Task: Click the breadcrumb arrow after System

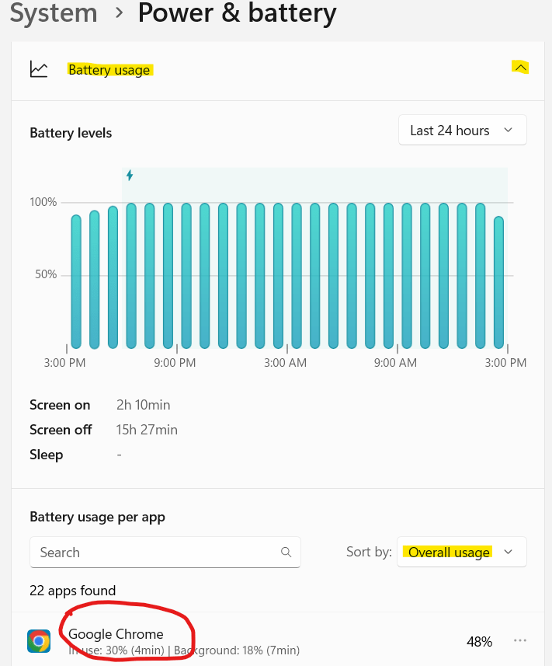Action: pos(119,13)
